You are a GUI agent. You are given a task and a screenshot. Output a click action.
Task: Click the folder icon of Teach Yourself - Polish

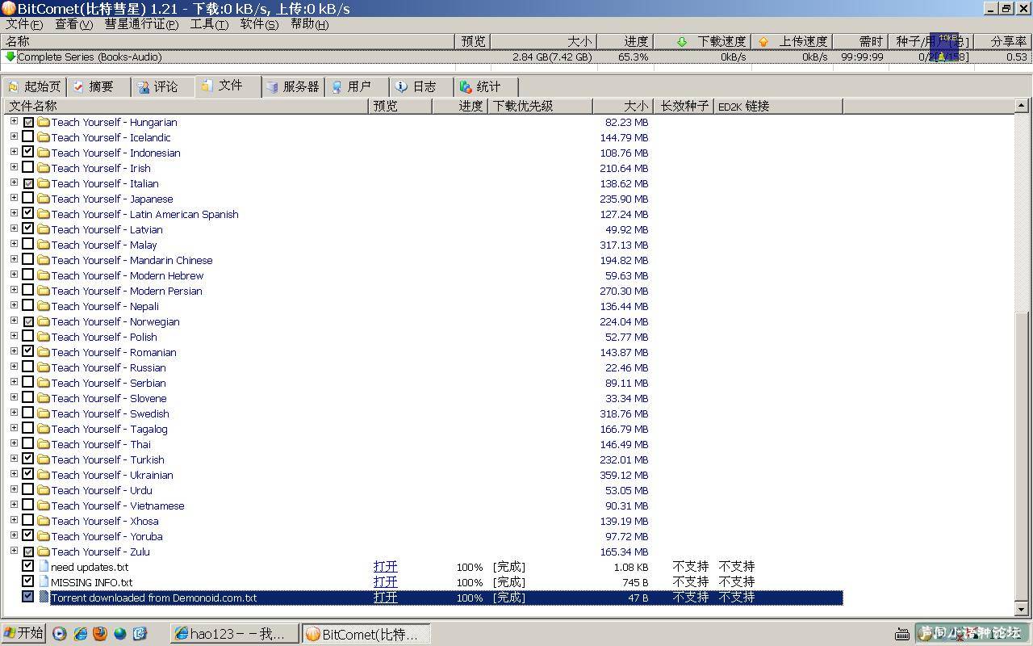[x=44, y=338]
